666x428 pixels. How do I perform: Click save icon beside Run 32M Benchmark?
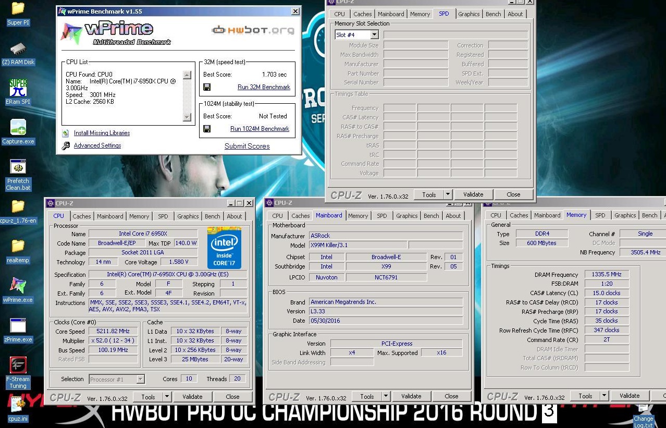(207, 87)
